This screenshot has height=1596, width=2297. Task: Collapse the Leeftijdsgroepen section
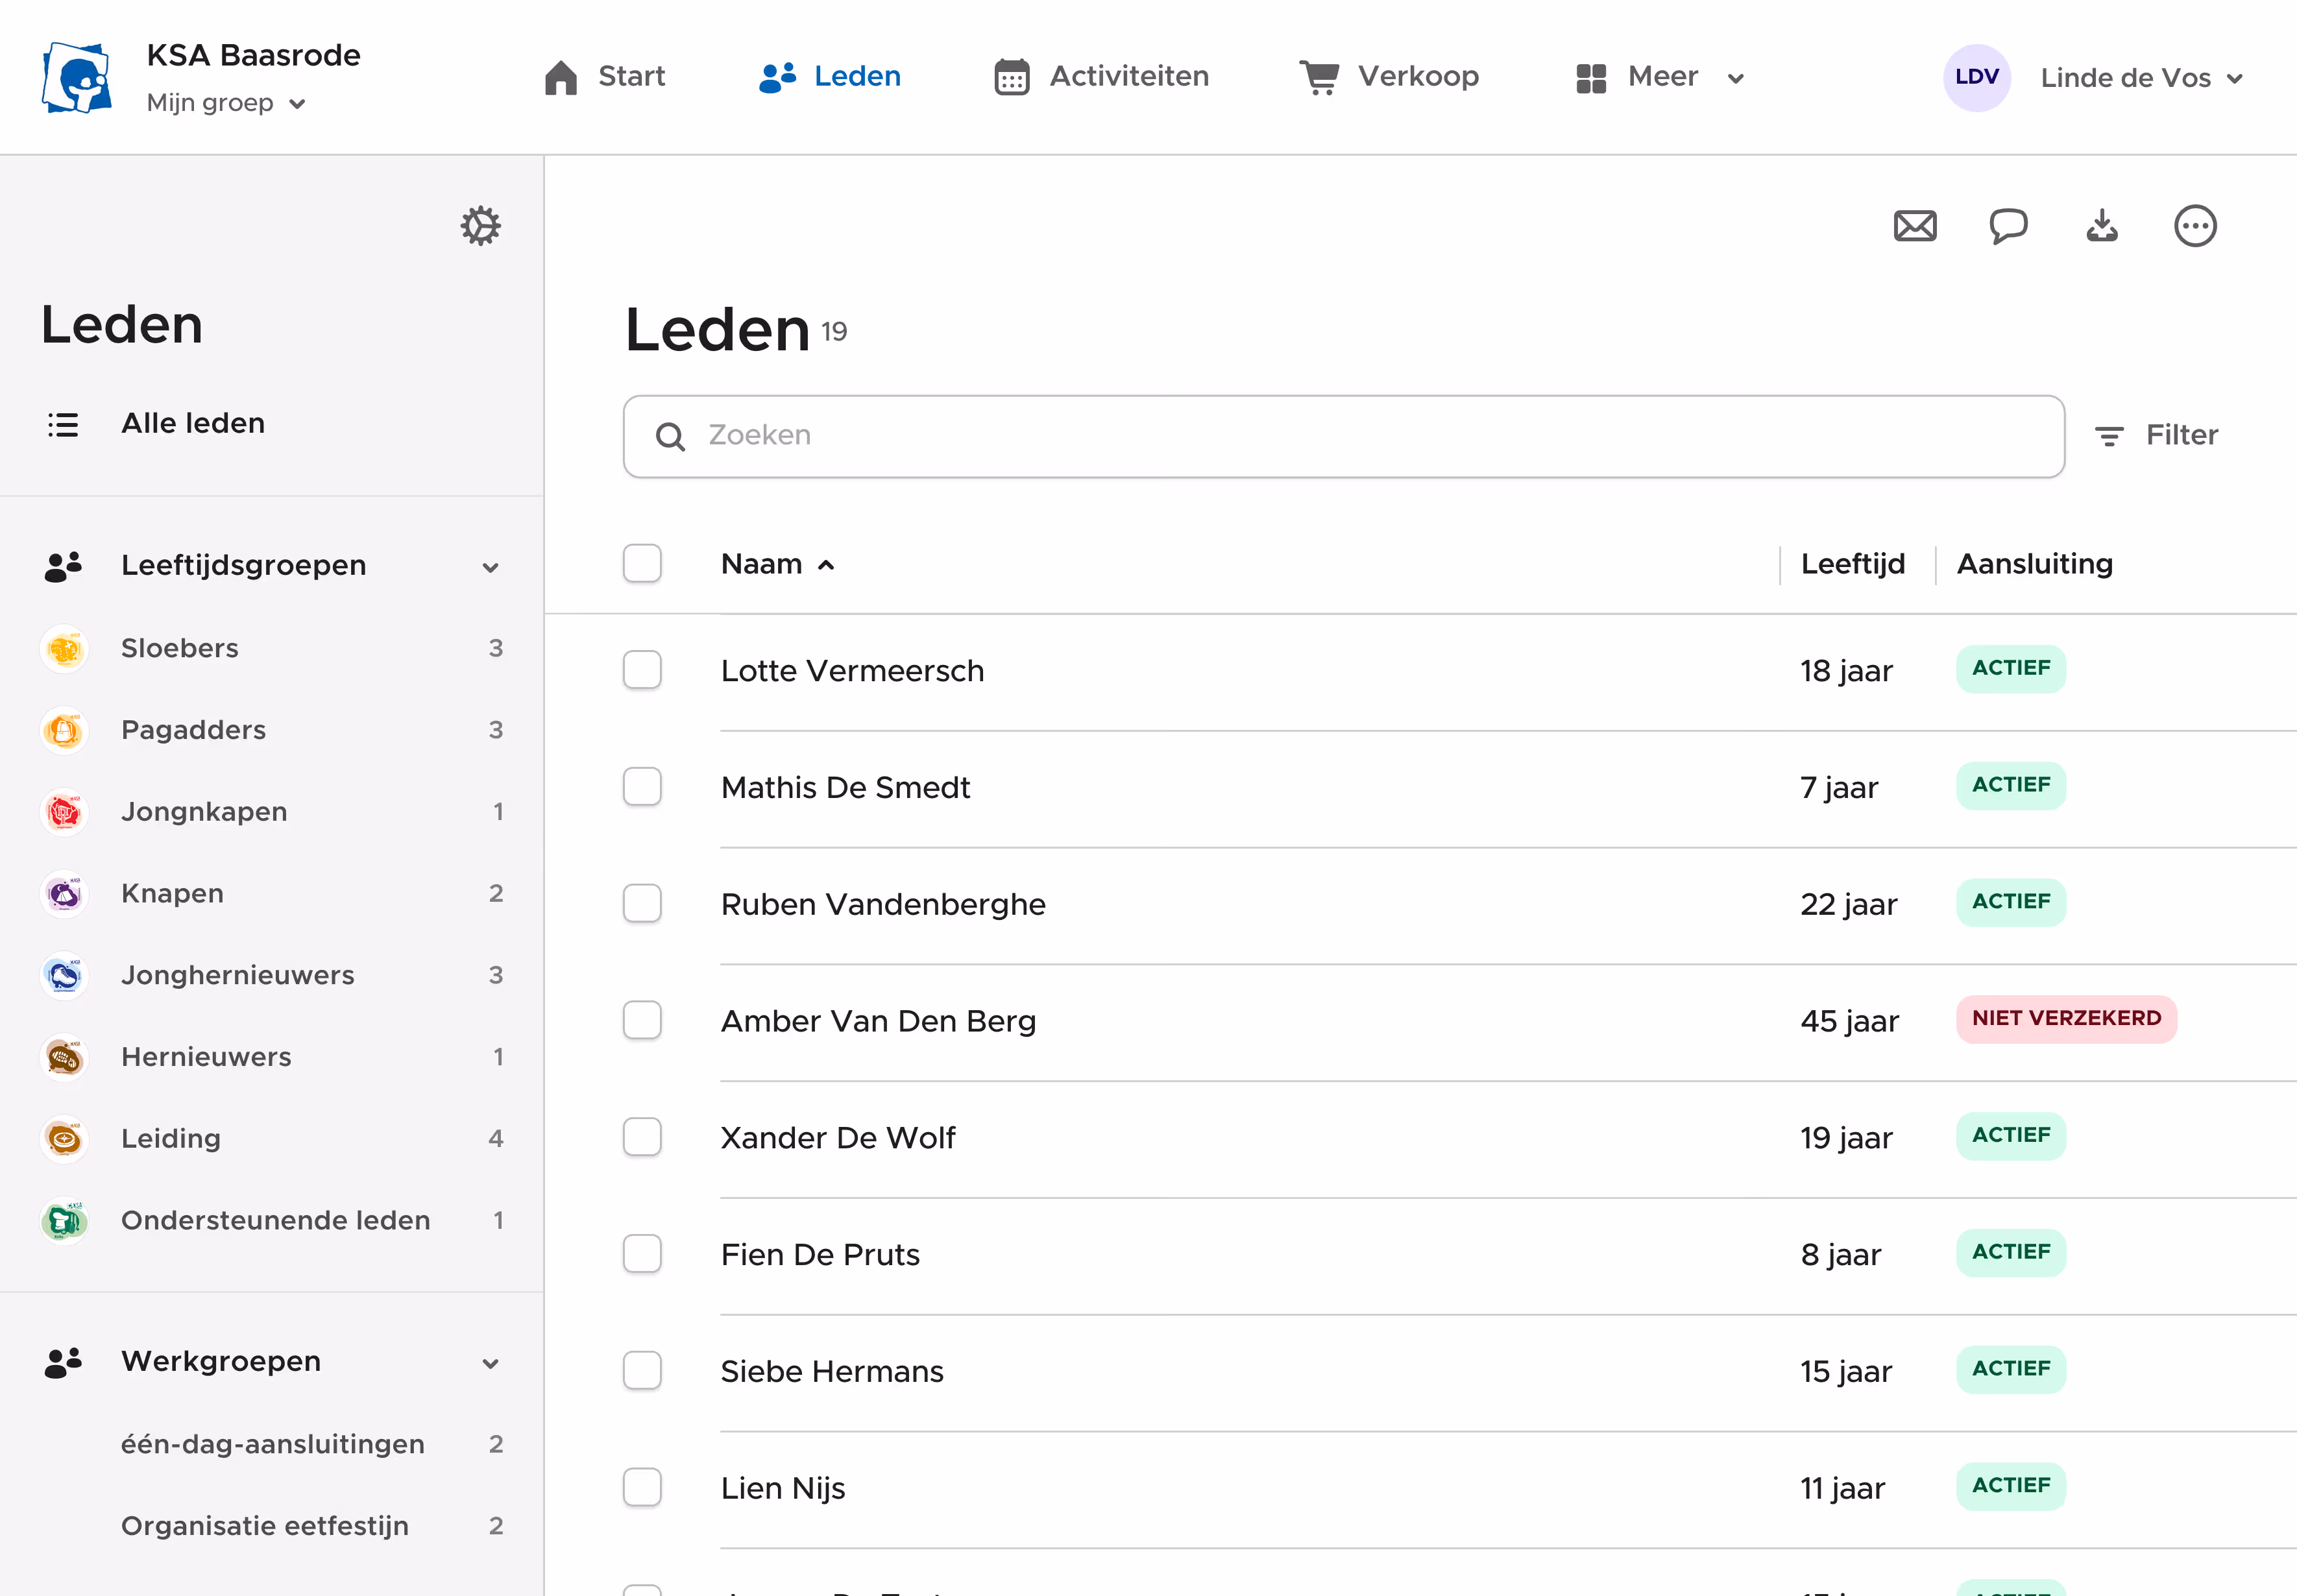click(490, 567)
